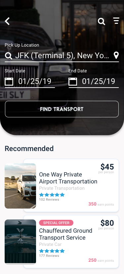Click the magnifier icon beside JFK pickup field
The image size is (124, 274).
pos(8,56)
